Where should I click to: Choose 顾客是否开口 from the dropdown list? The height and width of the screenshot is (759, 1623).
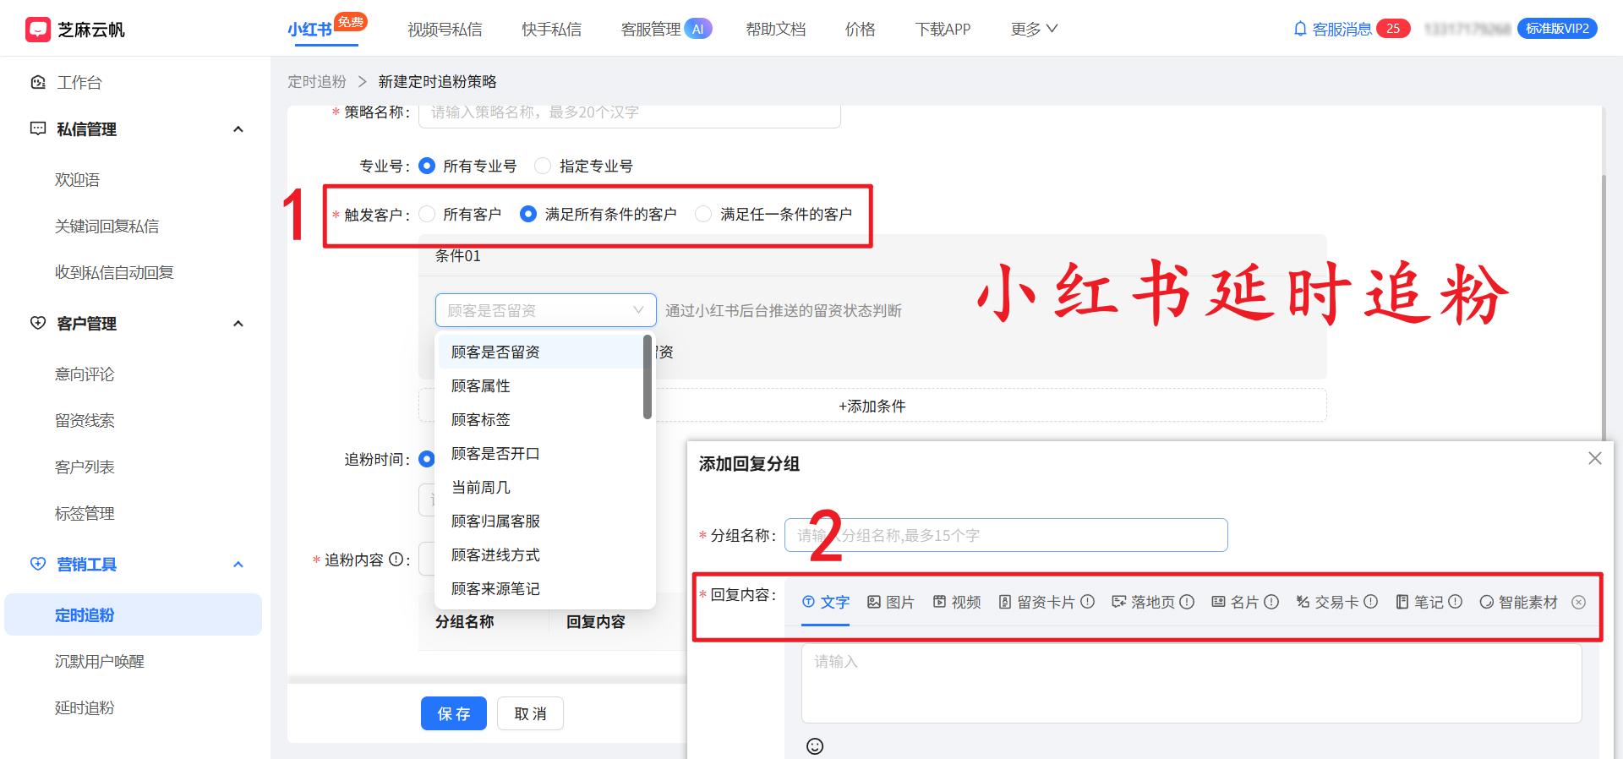[x=541, y=453]
